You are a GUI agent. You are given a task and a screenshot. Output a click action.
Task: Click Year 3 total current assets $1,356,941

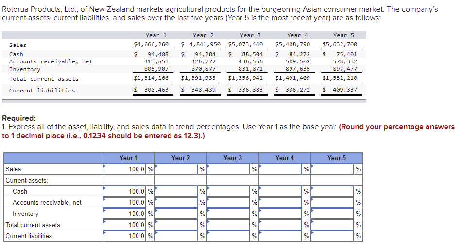(x=245, y=78)
